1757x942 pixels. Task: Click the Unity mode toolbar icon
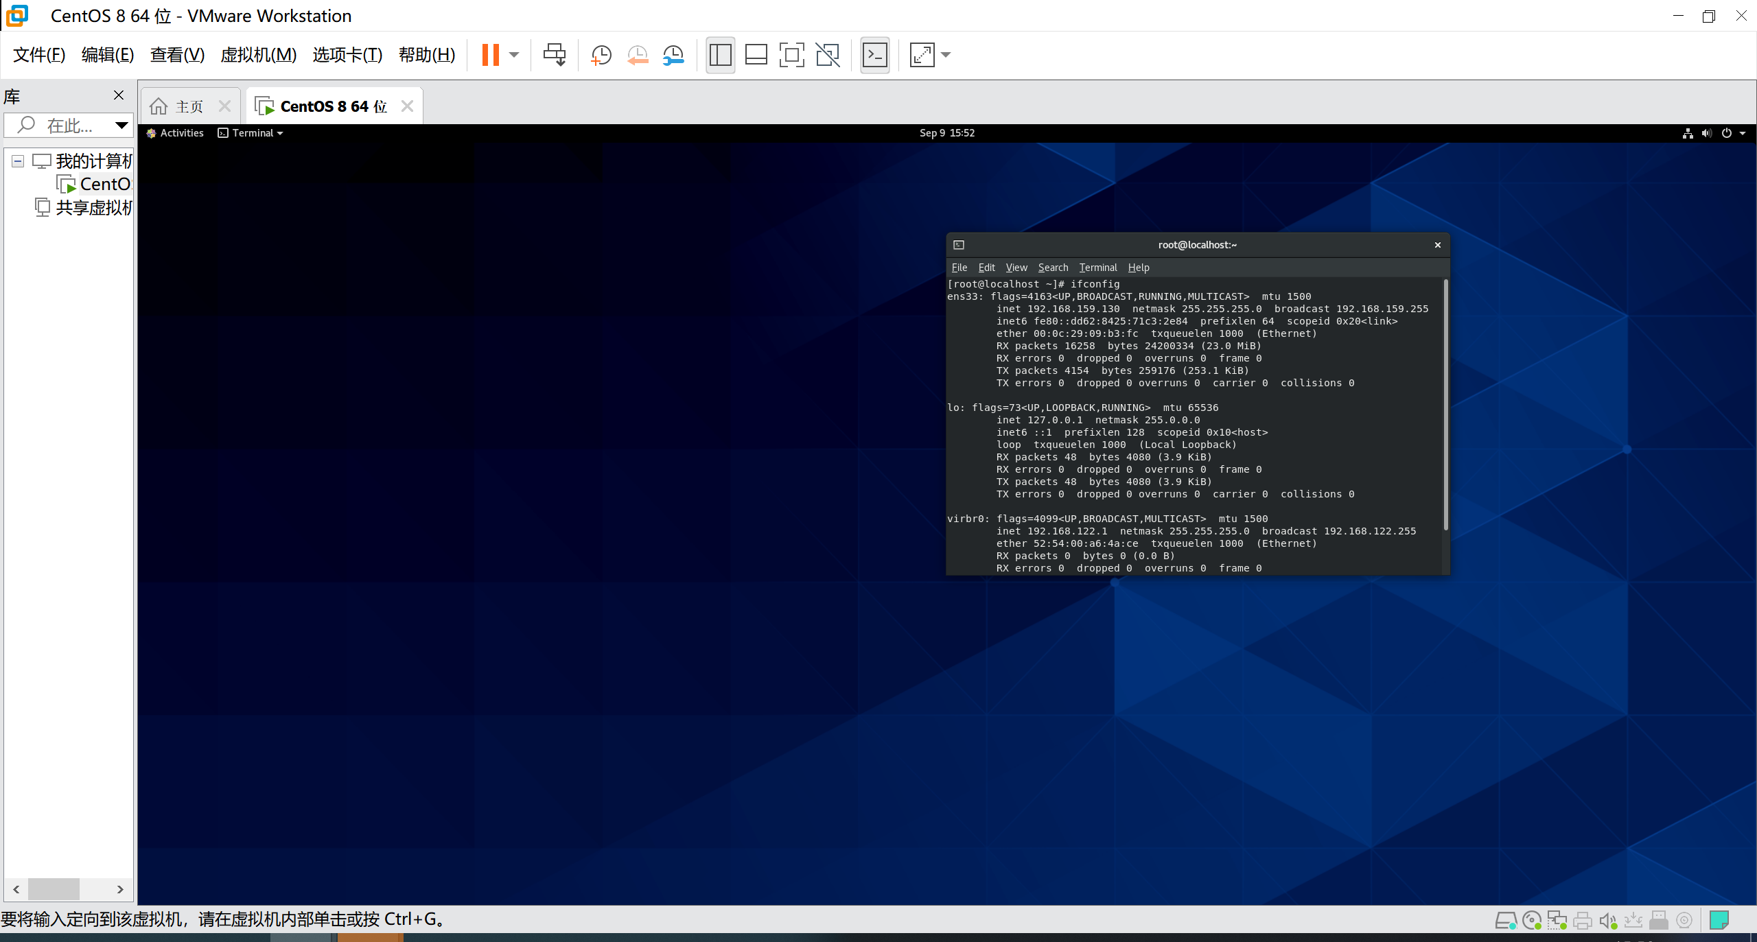[828, 55]
